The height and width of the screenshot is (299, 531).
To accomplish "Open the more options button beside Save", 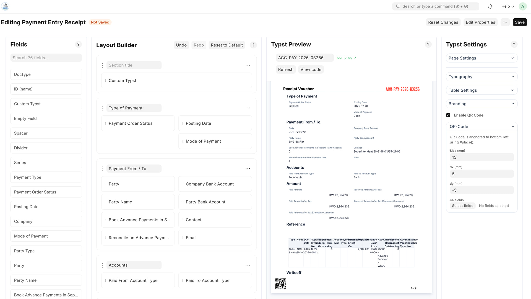I will (x=505, y=22).
